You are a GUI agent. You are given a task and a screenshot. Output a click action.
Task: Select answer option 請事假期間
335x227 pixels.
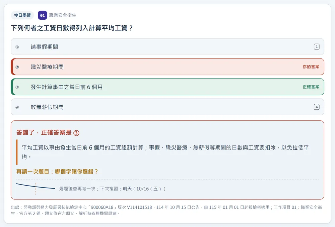pos(167,47)
